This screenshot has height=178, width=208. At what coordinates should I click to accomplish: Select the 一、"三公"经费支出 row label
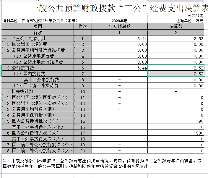tap(38, 39)
